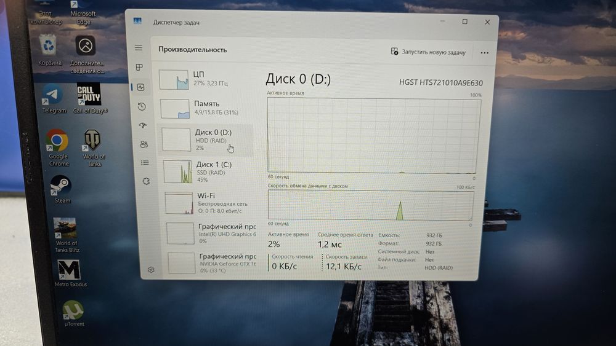
Task: Minimize the Task Manager window
Action: (x=443, y=21)
